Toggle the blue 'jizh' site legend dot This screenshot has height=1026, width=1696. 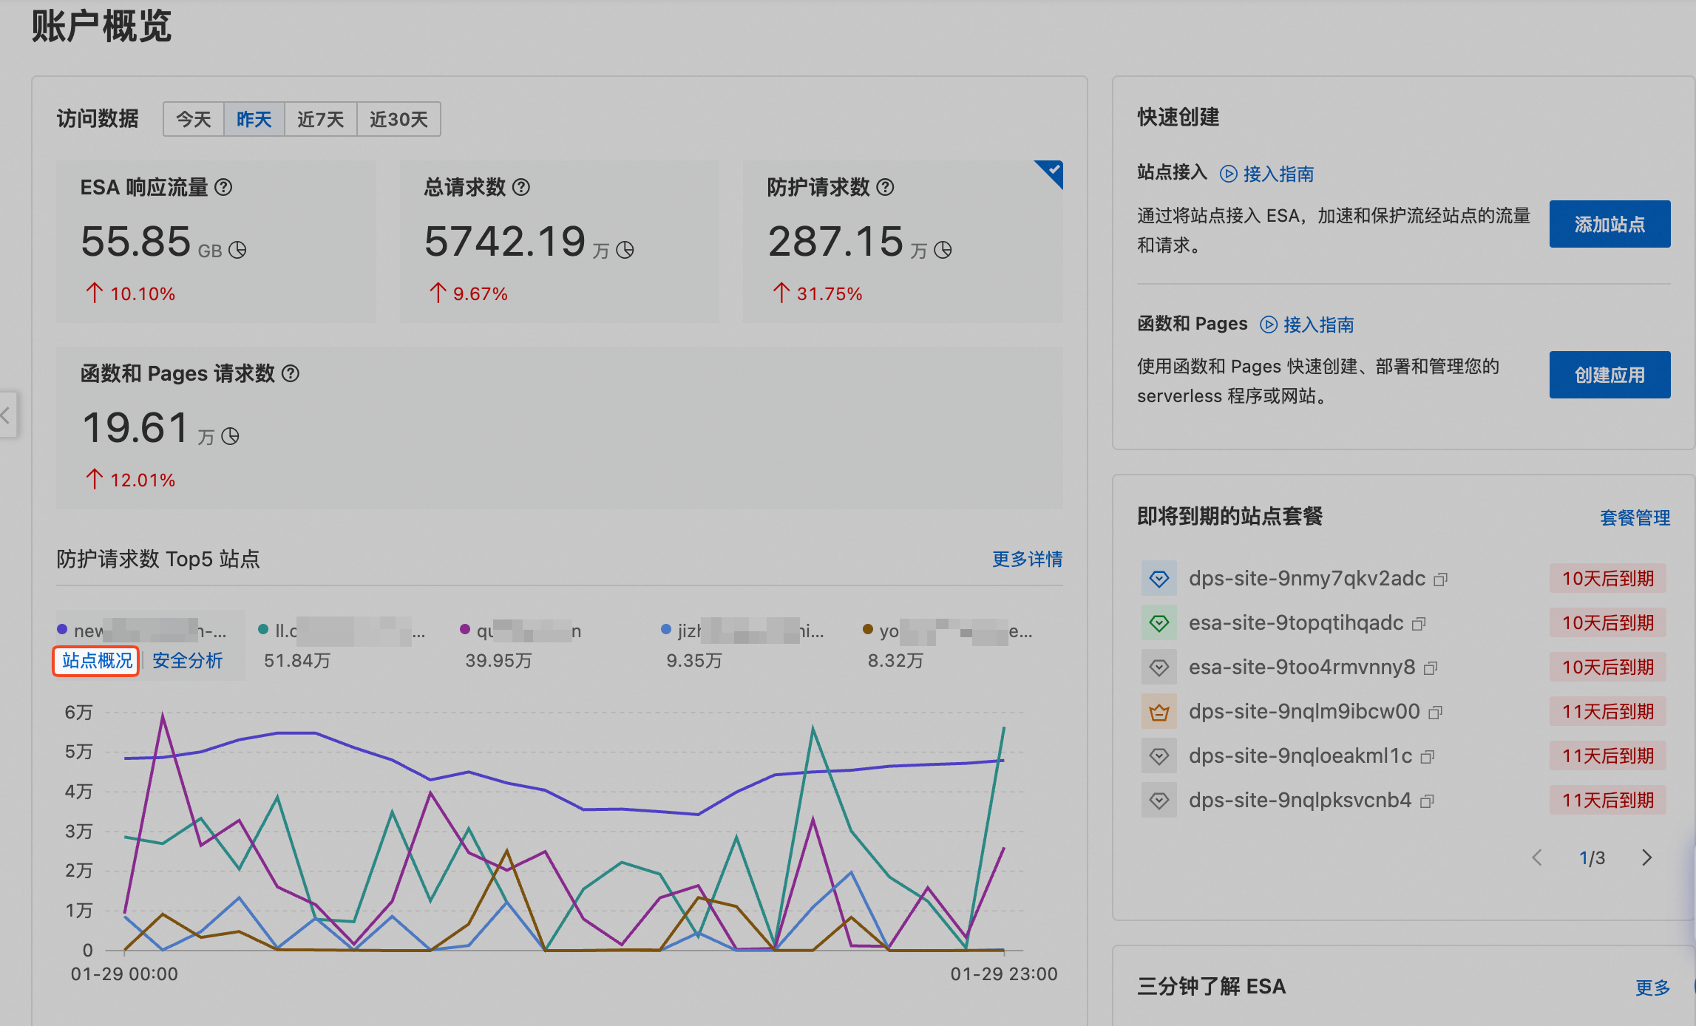pos(666,630)
